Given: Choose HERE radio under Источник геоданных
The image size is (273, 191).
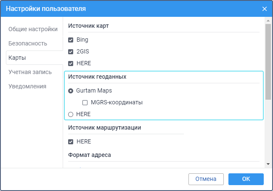Looking at the screenshot, I should click(71, 114).
